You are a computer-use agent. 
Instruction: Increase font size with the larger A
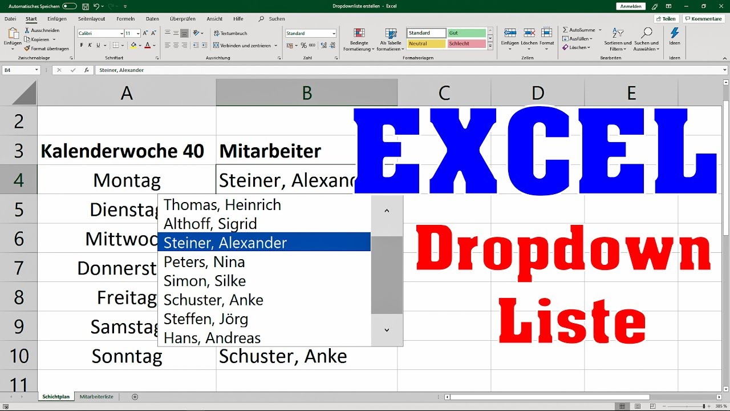pyautogui.click(x=146, y=34)
